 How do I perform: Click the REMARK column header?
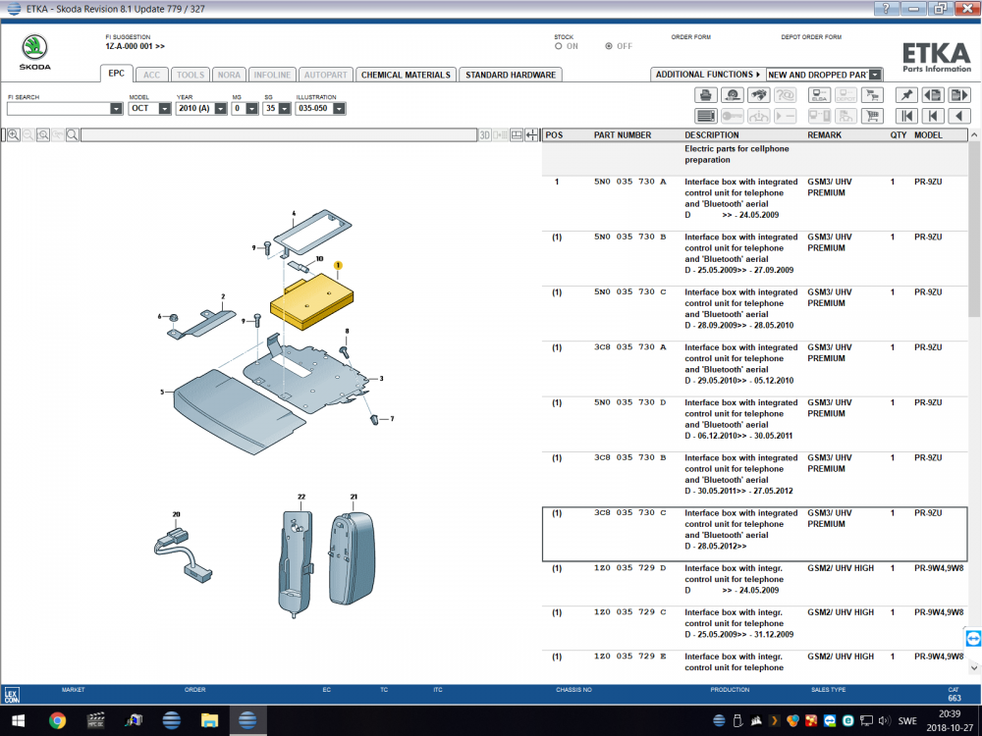[x=824, y=135]
